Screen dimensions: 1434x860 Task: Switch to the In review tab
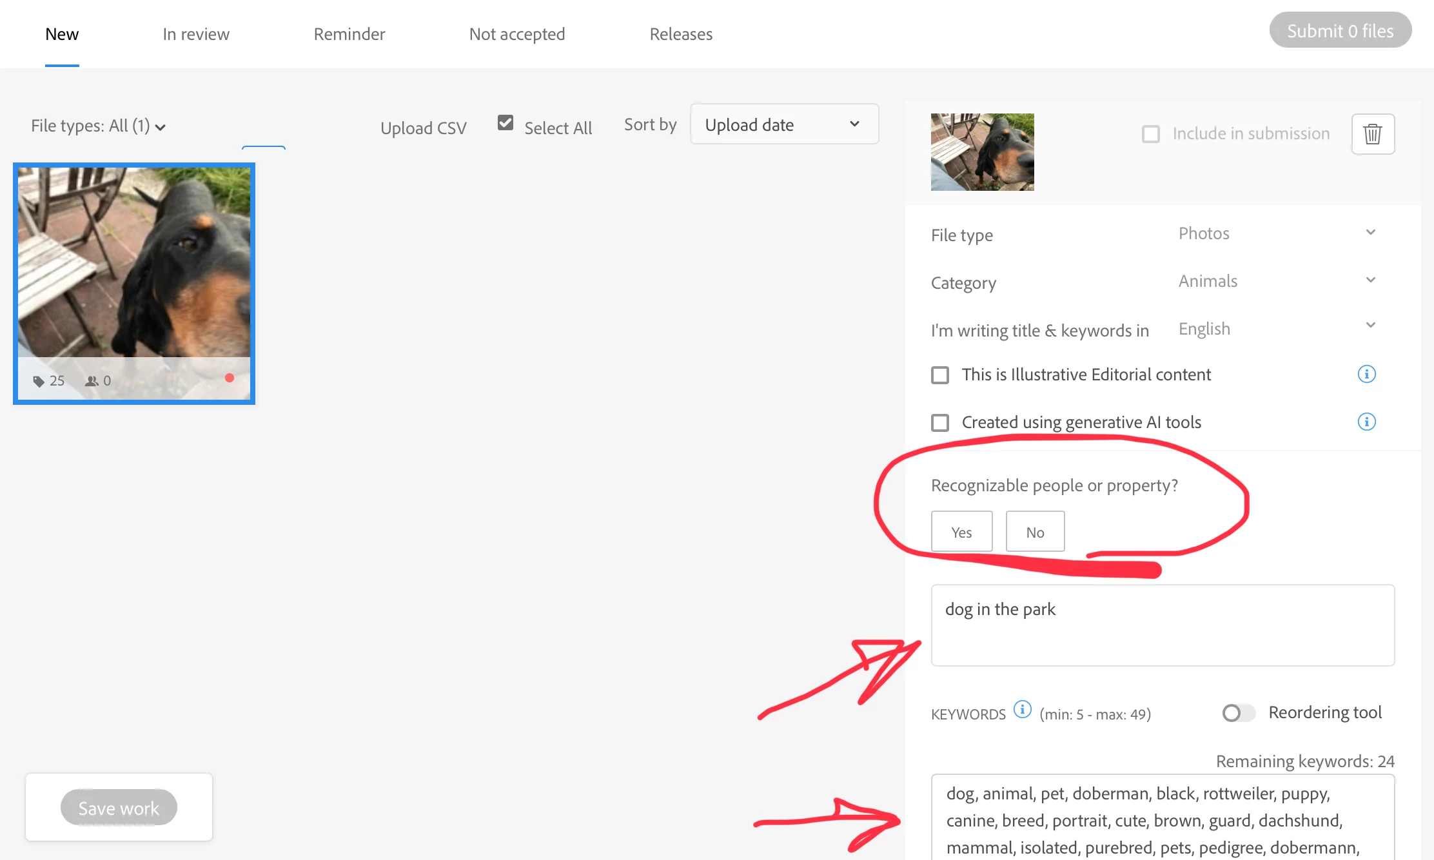point(196,34)
